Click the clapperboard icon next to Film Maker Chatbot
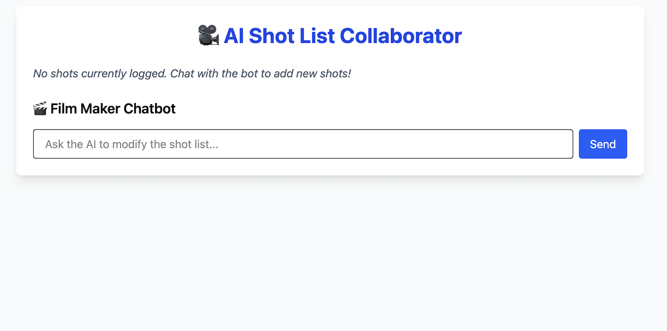Screen dimensions: 667x331 (x=40, y=108)
